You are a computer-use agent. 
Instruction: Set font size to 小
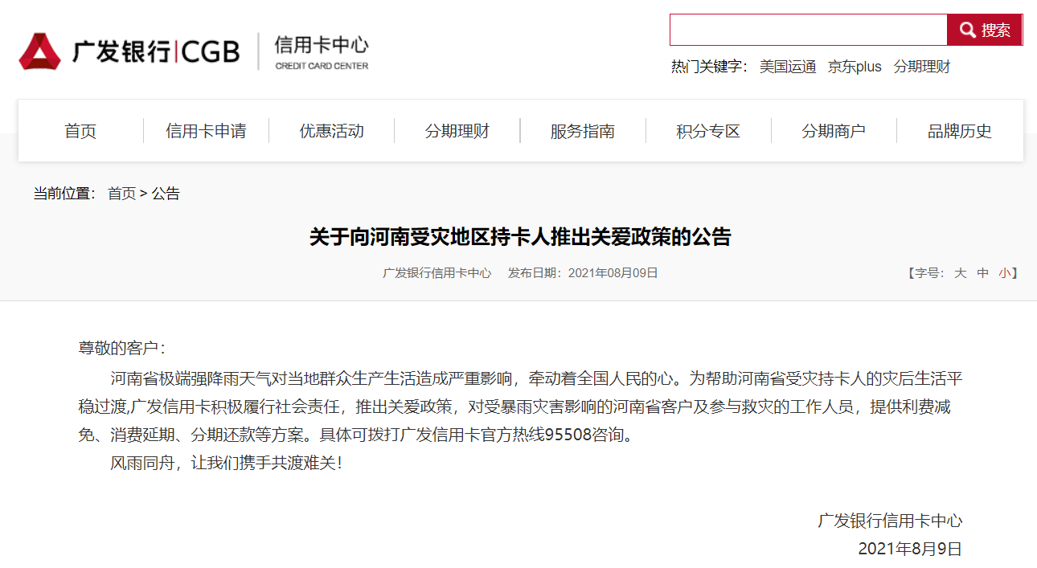(1005, 273)
